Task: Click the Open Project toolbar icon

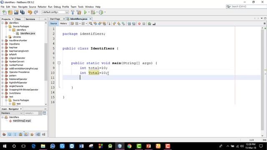Action: 16,12
